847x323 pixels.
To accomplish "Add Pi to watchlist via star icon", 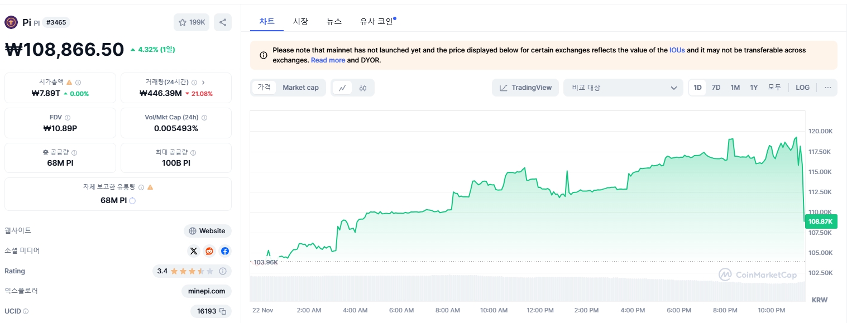I will click(x=183, y=22).
